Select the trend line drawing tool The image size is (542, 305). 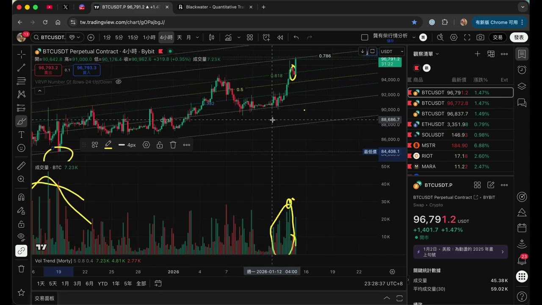tap(21, 68)
